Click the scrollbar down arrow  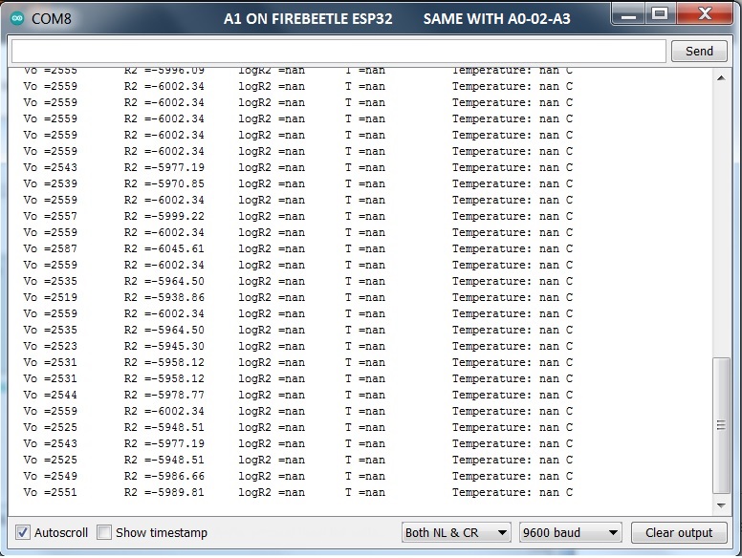coord(721,505)
